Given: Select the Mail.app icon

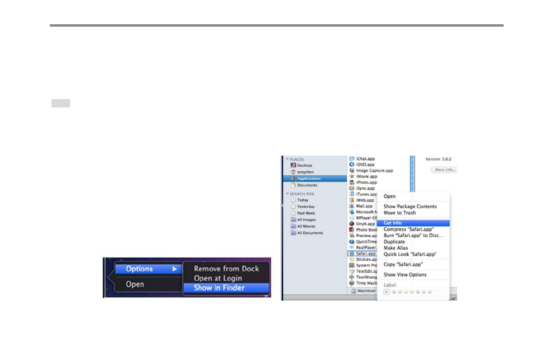Looking at the screenshot, I should 352,206.
